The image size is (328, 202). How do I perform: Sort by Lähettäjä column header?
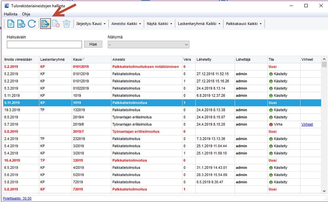click(251, 59)
